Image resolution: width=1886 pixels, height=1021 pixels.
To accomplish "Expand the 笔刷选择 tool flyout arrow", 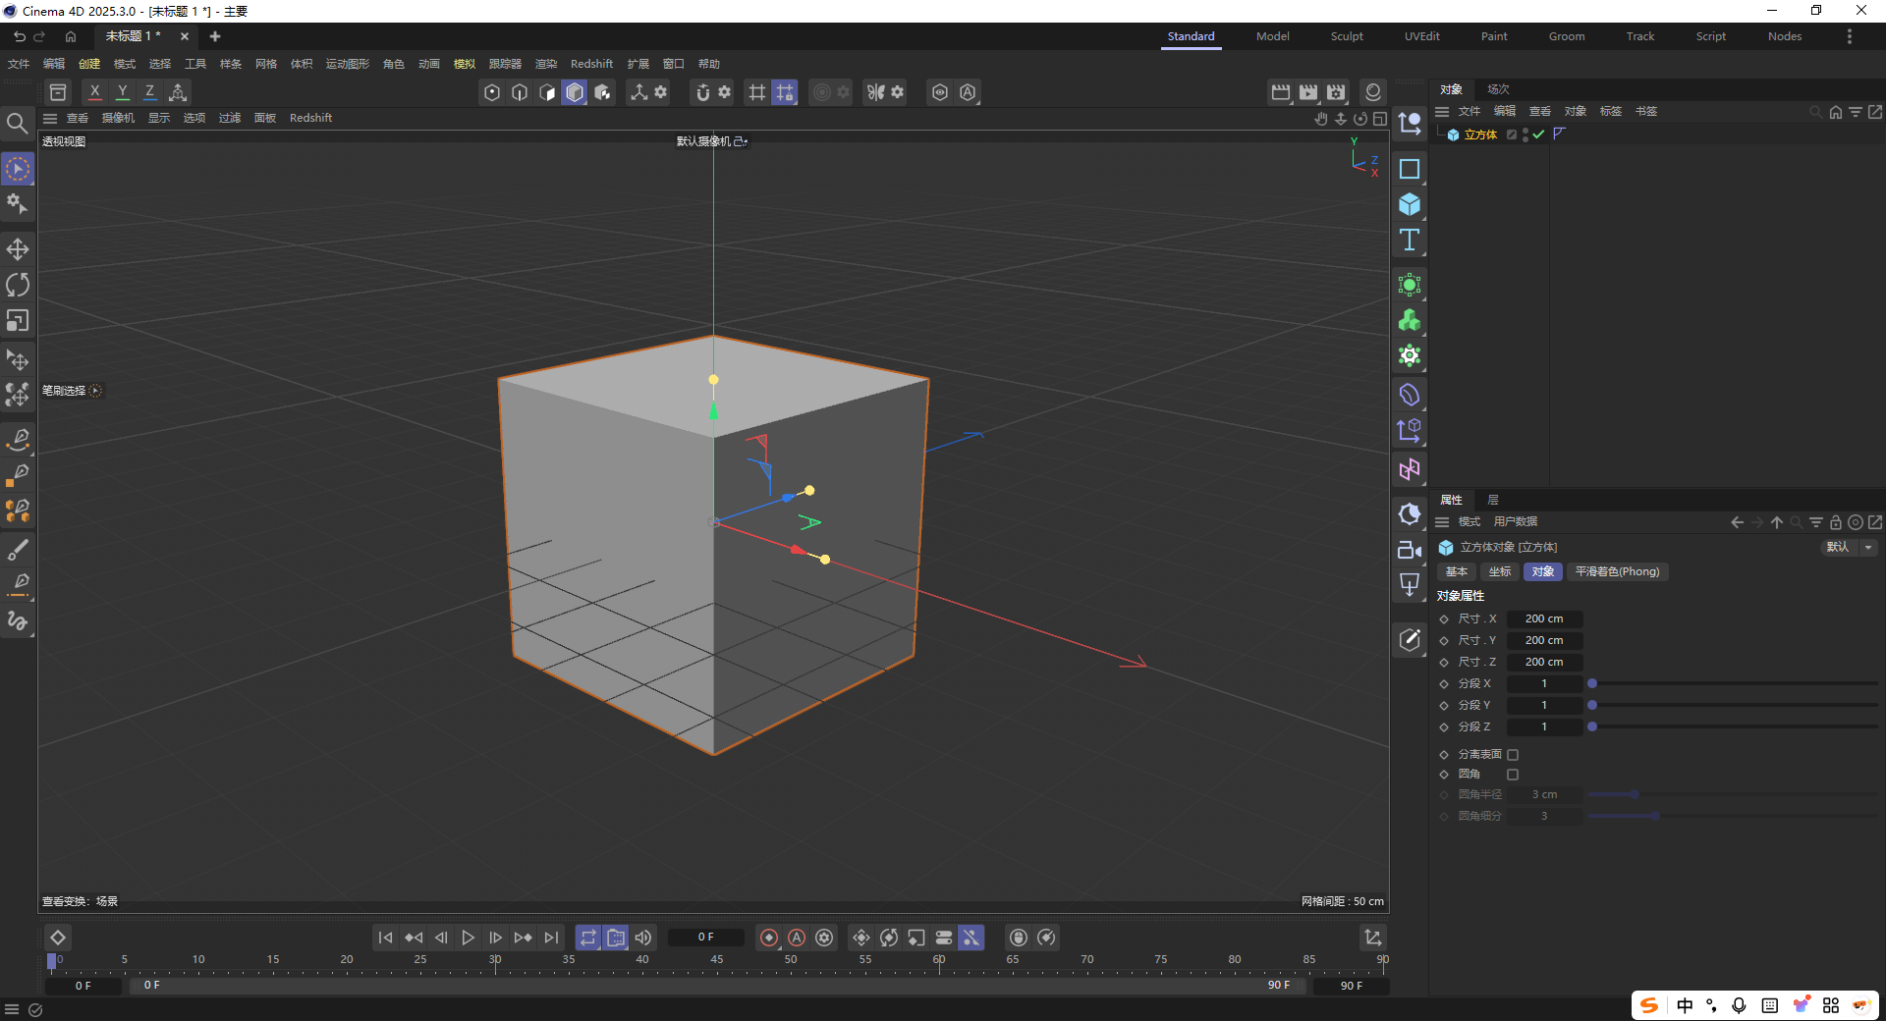I will pos(95,391).
